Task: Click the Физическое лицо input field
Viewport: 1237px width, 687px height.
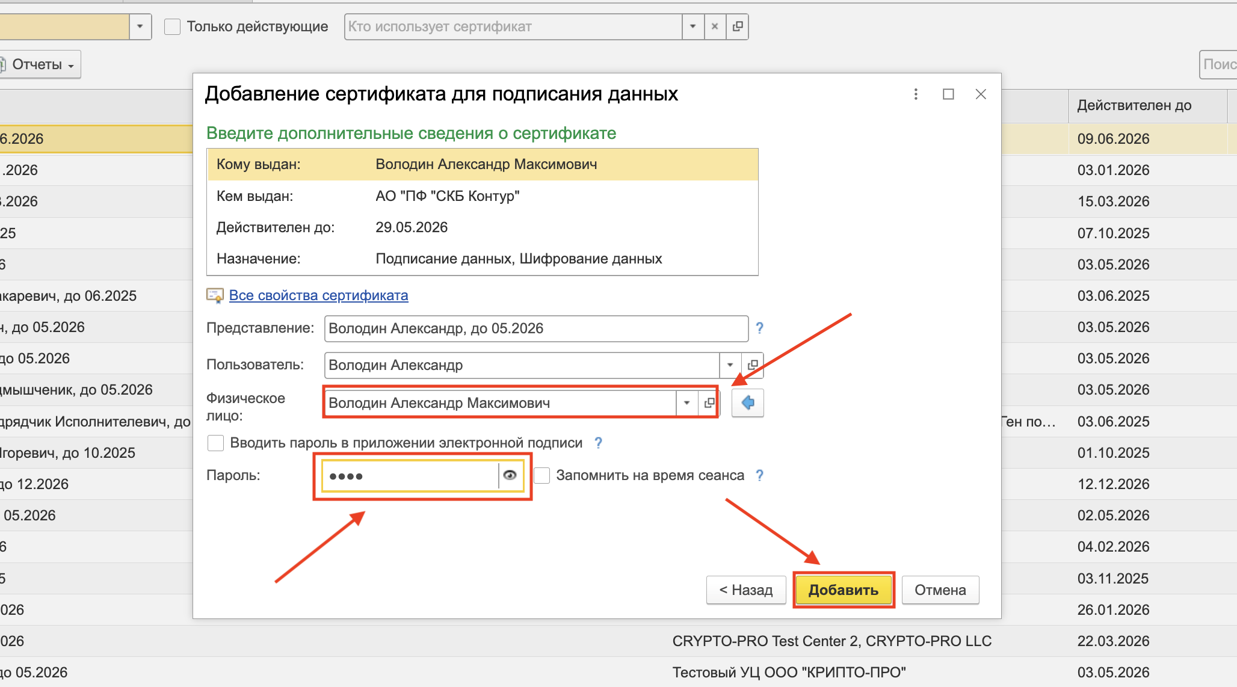Action: tap(500, 402)
